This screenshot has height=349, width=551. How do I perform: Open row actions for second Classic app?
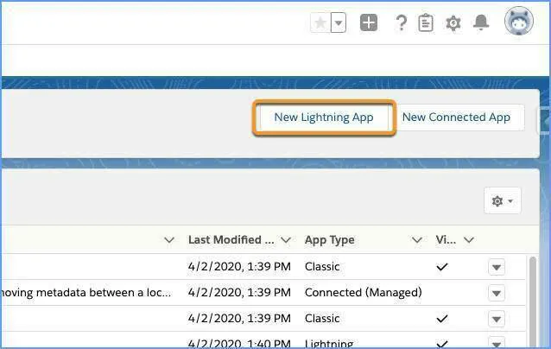(x=497, y=319)
